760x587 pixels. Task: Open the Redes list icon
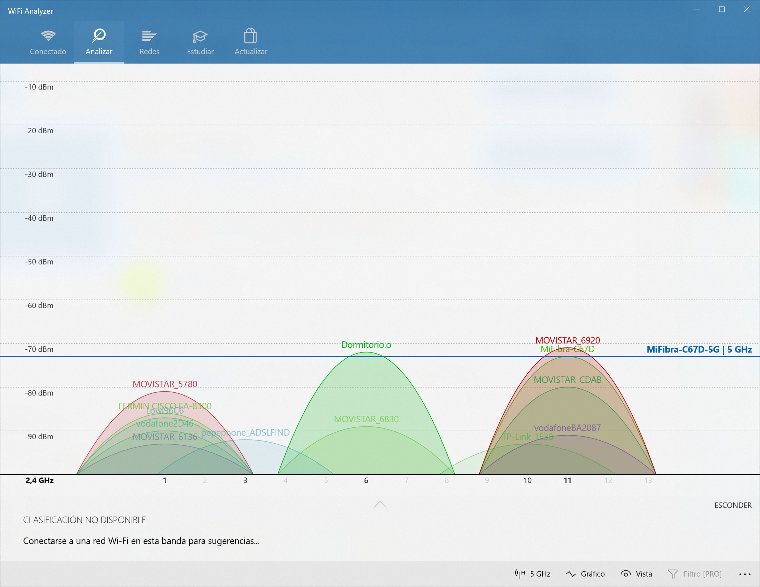coord(149,36)
